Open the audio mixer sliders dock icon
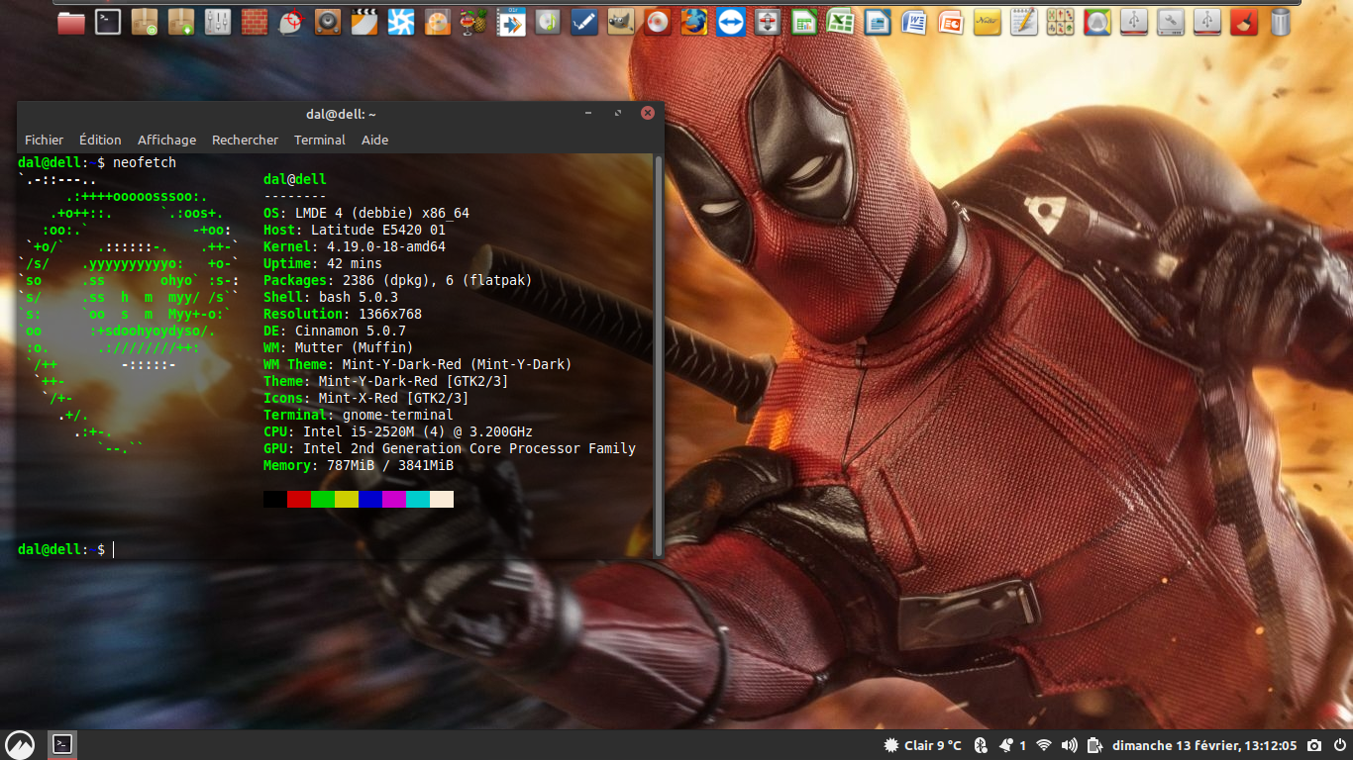This screenshot has height=760, width=1353. tap(218, 22)
